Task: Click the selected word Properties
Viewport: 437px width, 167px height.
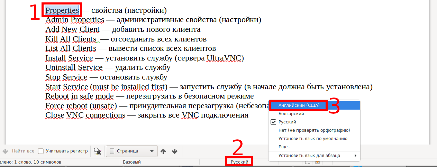Action: [x=62, y=10]
